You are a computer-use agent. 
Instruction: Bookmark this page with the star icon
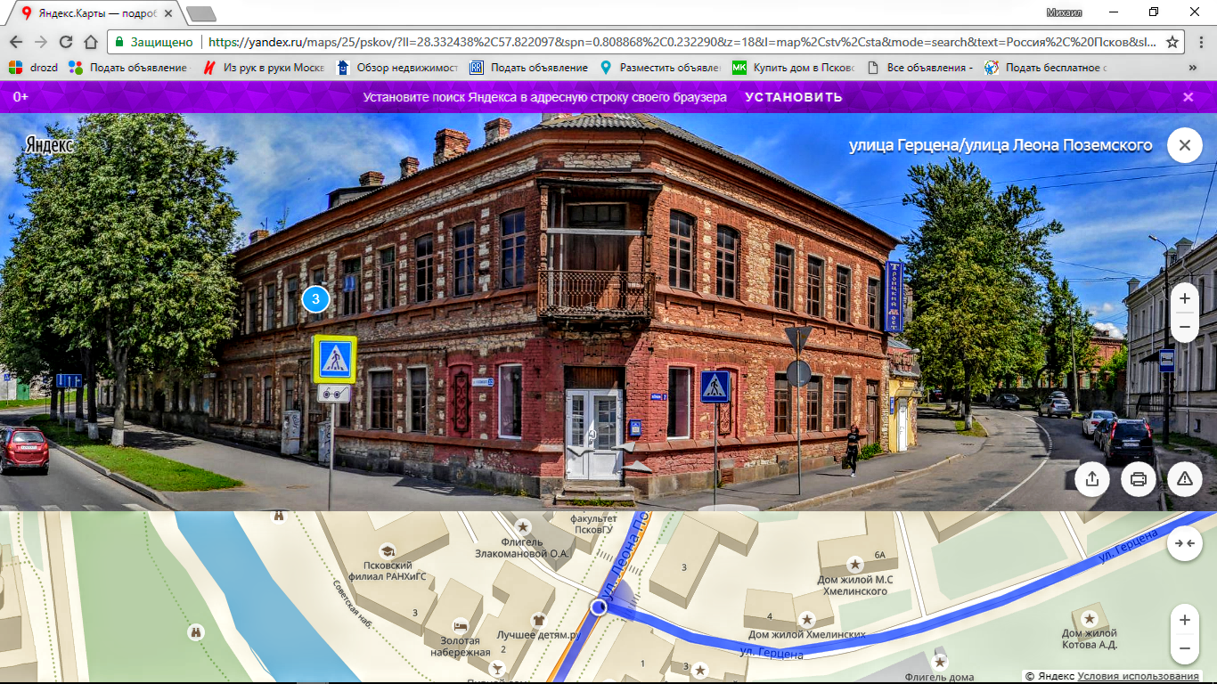(1172, 42)
